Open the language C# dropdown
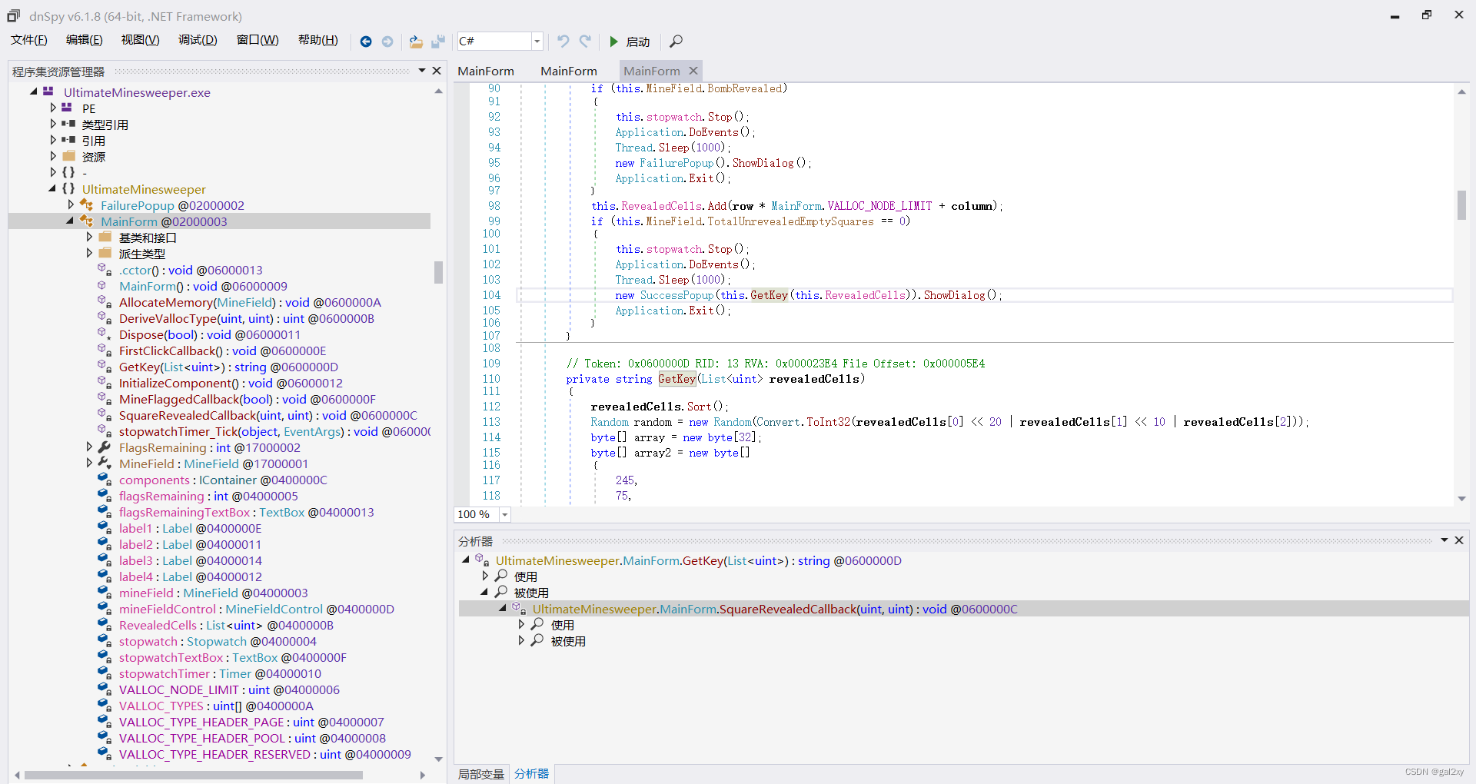The width and height of the screenshot is (1476, 784). point(537,42)
